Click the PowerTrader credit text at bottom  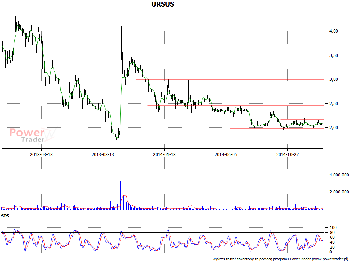point(280,259)
